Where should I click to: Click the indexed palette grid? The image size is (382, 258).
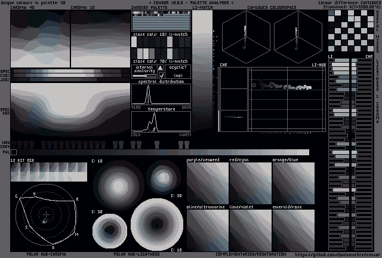[161, 21]
